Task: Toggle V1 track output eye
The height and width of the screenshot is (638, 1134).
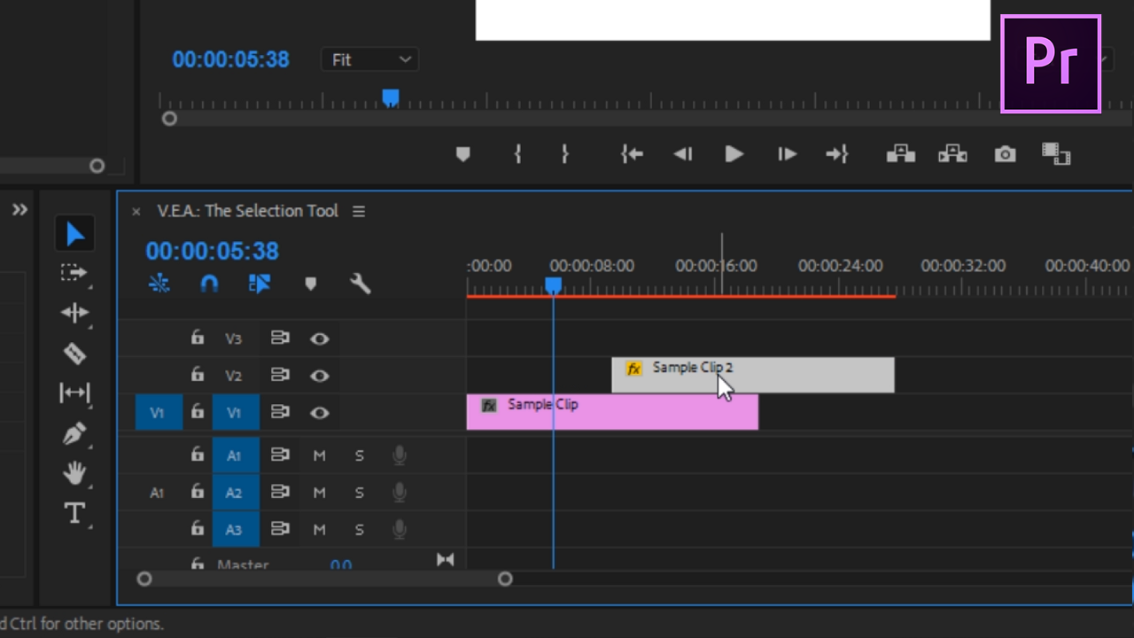Action: point(320,413)
